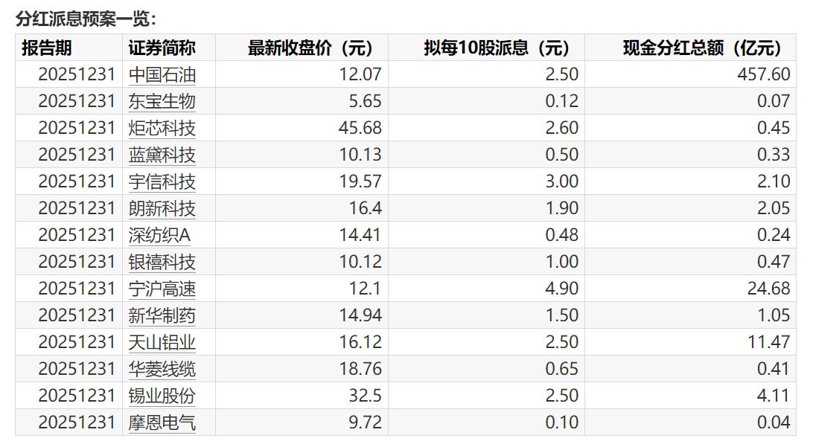Click the 拟每10股派息（元） header cell

(497, 48)
